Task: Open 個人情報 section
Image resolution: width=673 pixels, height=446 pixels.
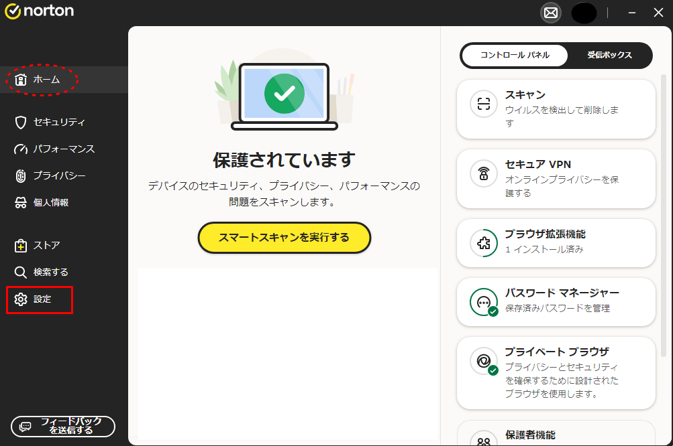Action: (64, 203)
